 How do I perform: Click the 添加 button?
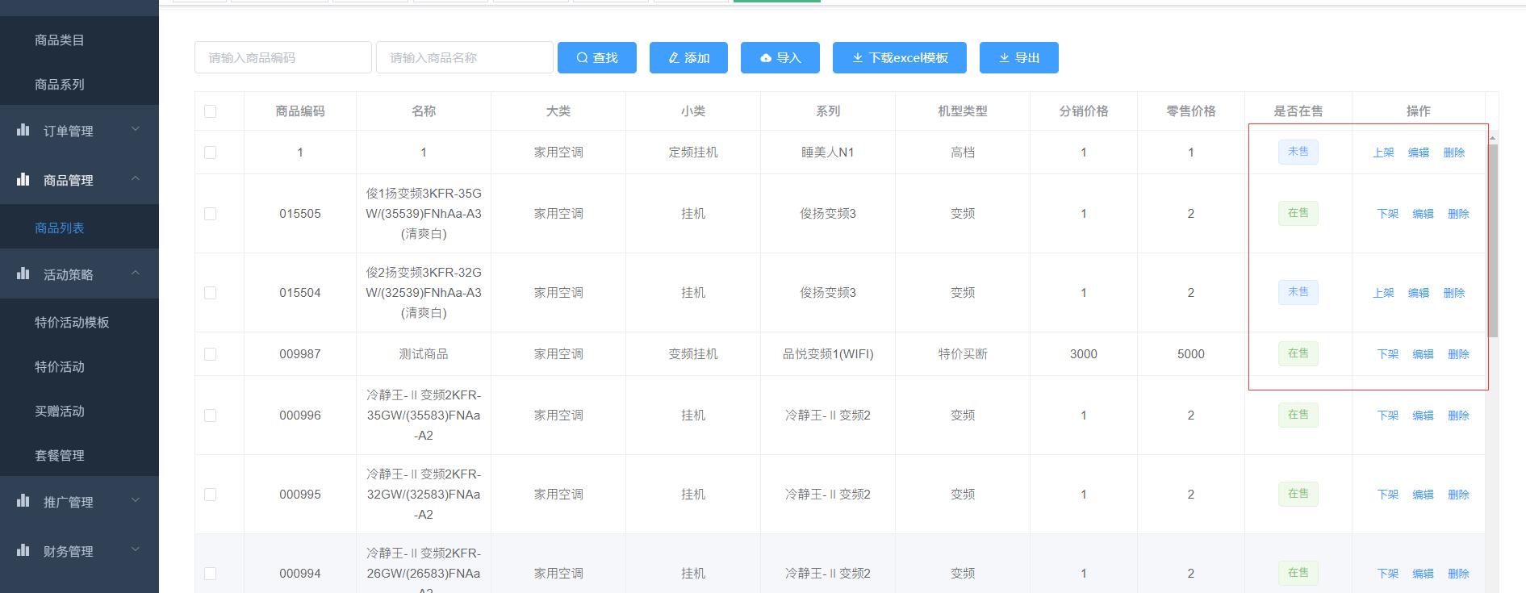[x=688, y=57]
